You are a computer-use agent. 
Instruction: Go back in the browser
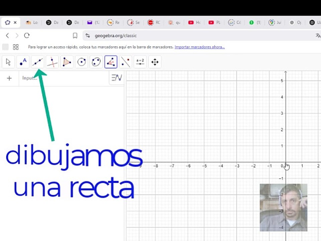click(x=7, y=35)
